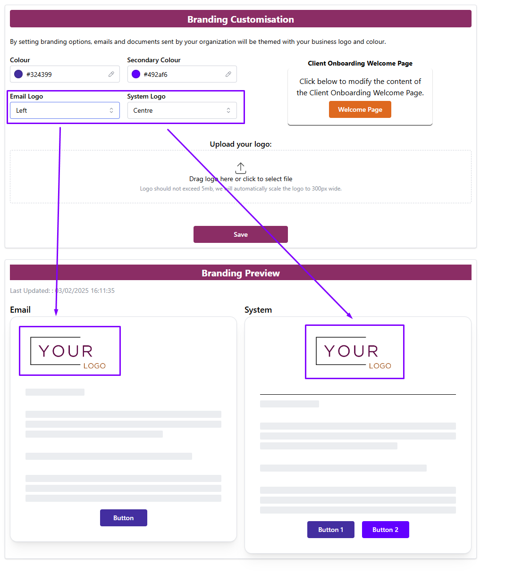Click the System preview logo image
Image resolution: width=531 pixels, height=573 pixels.
pos(354,352)
